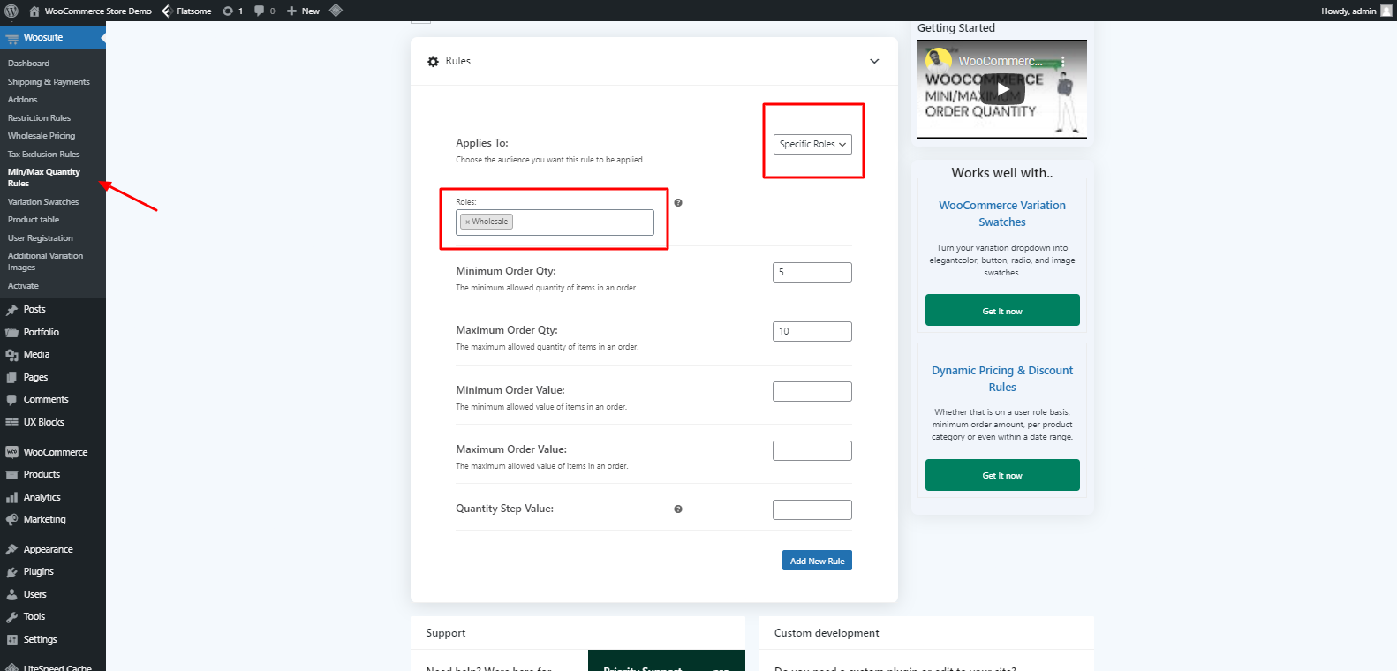This screenshot has height=671, width=1397.
Task: Open the New content menu
Action: [x=303, y=11]
